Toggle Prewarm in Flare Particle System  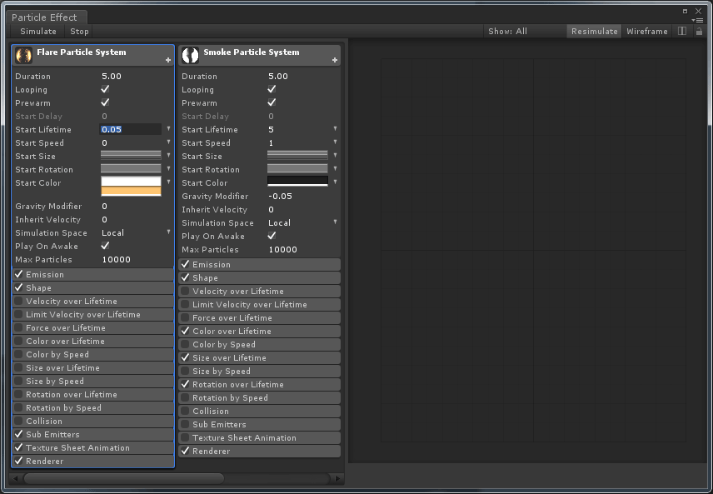point(105,102)
